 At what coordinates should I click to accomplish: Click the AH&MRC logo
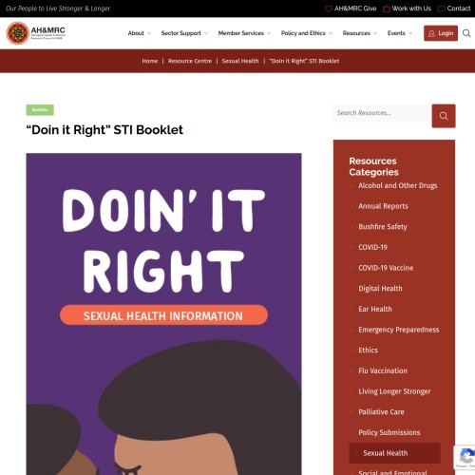[36, 33]
